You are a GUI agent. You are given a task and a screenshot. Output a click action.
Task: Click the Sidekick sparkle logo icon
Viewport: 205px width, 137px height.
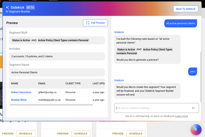click(x=7, y=7)
